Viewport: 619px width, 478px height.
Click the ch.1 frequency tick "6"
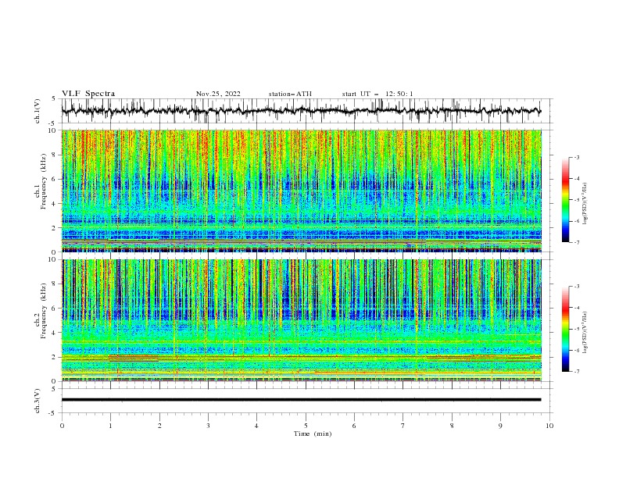pyautogui.click(x=54, y=179)
